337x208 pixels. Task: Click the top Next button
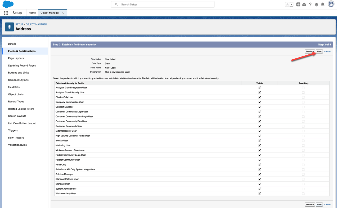pos(319,51)
